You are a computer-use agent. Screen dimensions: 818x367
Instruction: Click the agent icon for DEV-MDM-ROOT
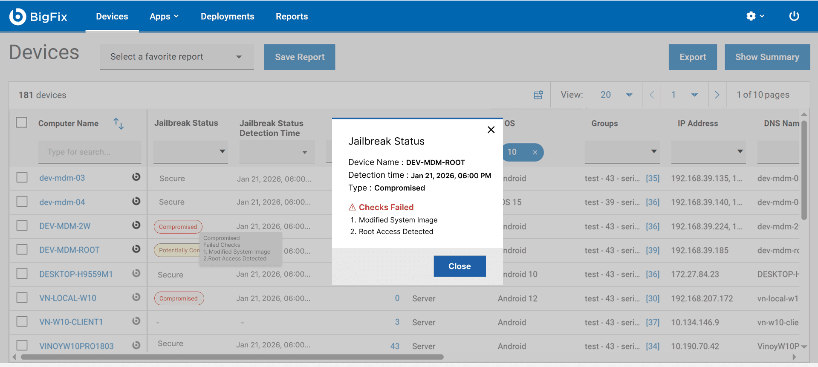[136, 249]
